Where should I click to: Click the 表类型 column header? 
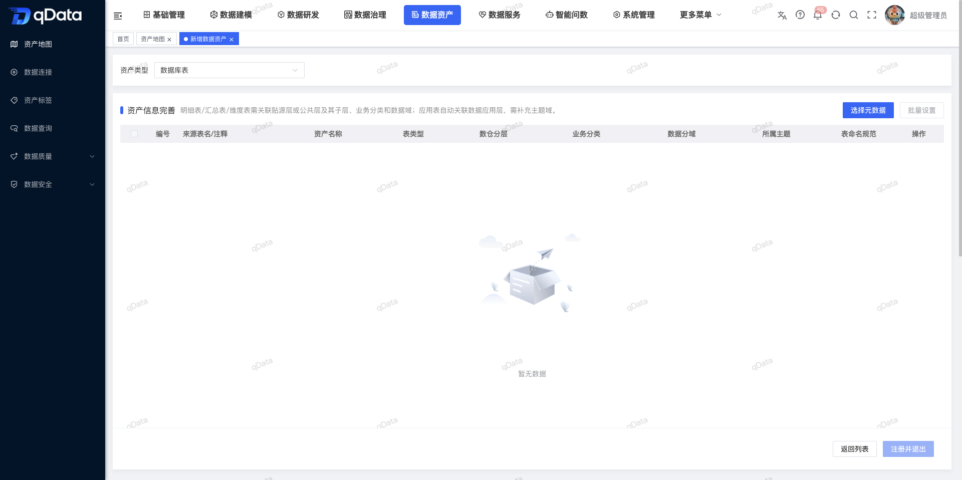413,134
